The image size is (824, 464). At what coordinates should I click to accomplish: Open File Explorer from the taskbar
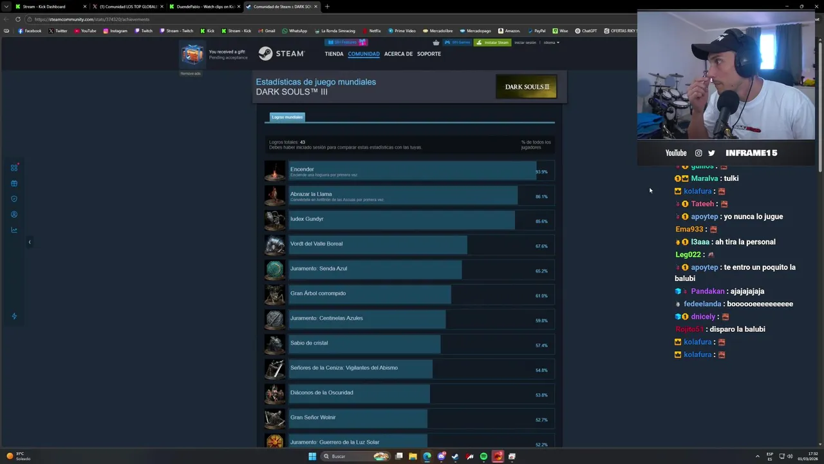(x=413, y=456)
